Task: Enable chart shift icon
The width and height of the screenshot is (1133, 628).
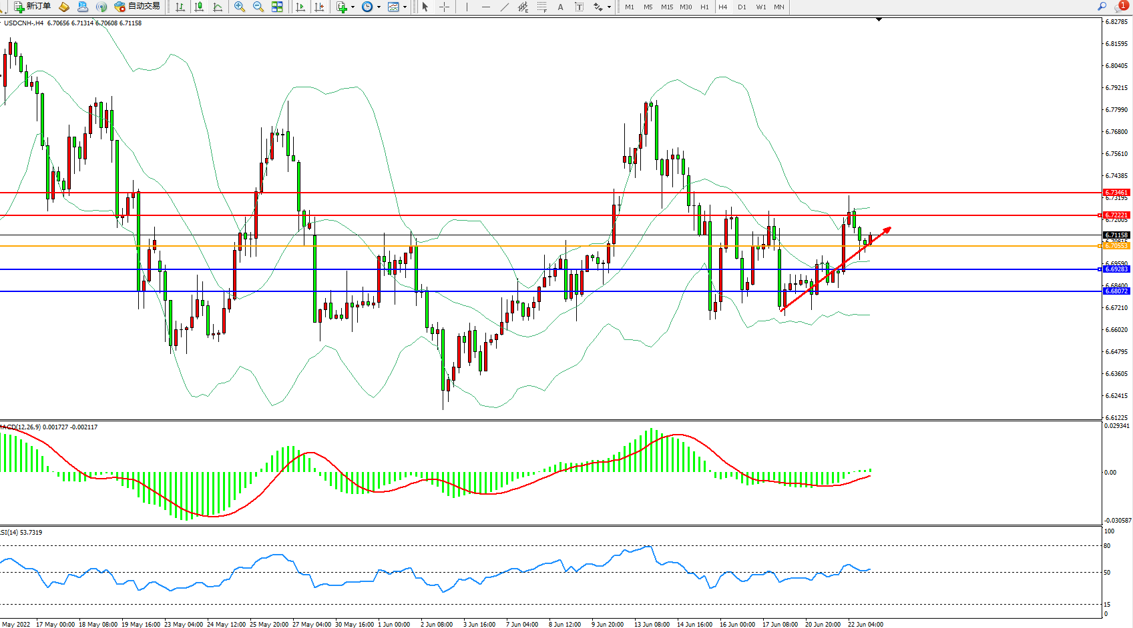Action: pyautogui.click(x=319, y=7)
